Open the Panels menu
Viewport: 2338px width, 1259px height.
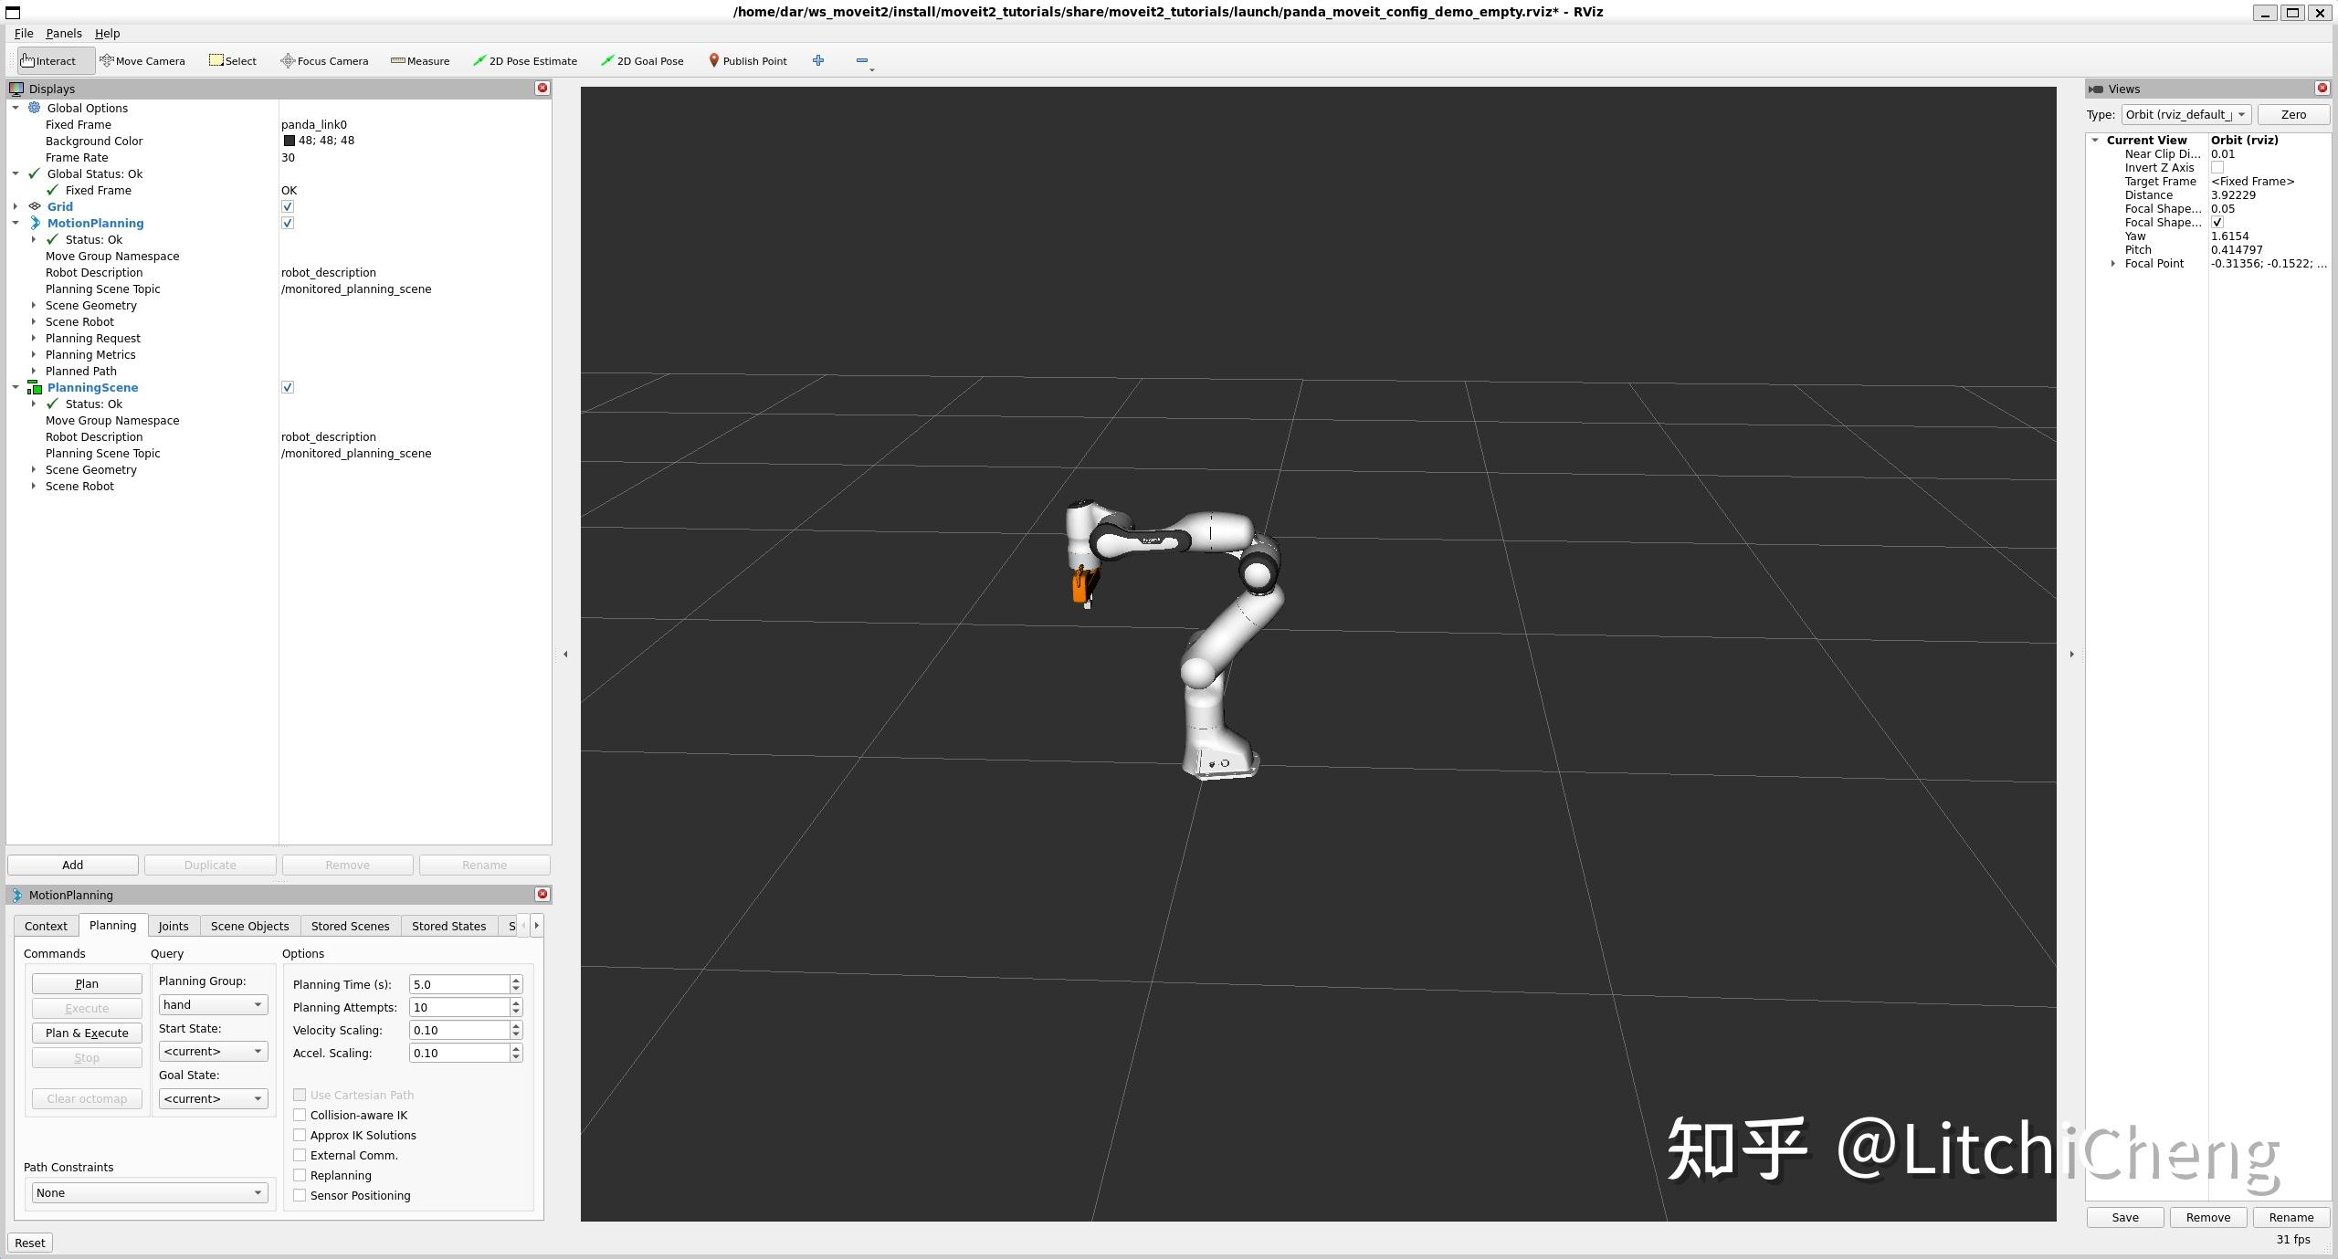tap(63, 33)
